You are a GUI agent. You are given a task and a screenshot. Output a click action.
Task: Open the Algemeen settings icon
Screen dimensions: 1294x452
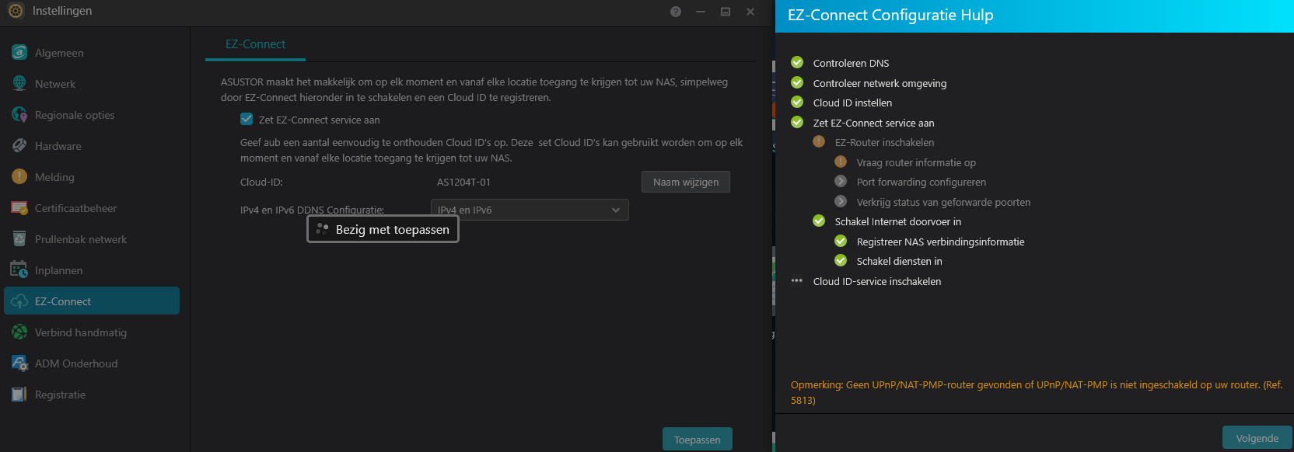[x=19, y=52]
